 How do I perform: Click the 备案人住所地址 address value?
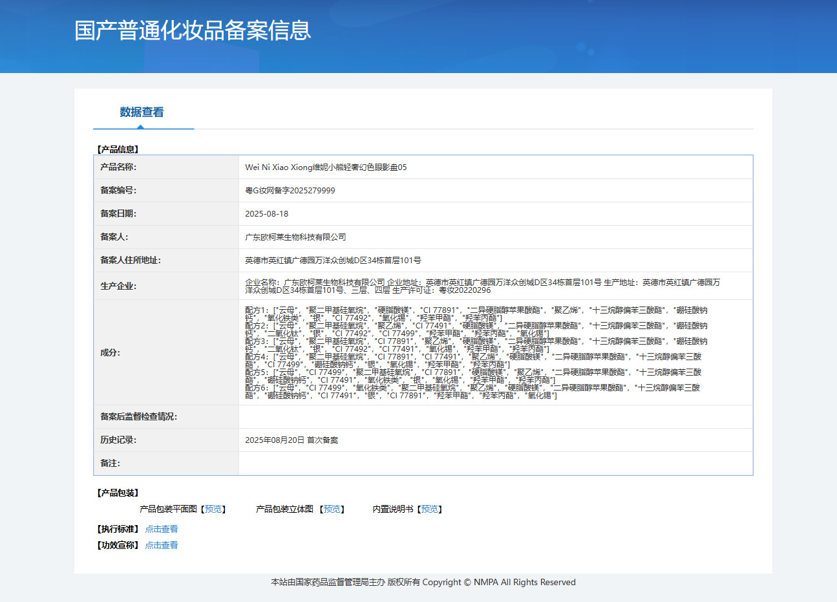point(333,261)
